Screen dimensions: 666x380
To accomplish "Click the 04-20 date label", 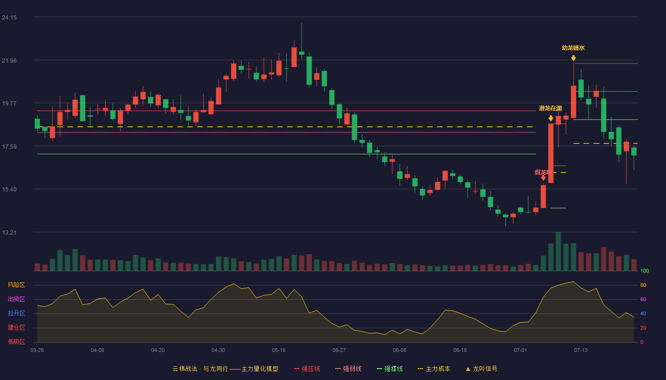I will (158, 350).
